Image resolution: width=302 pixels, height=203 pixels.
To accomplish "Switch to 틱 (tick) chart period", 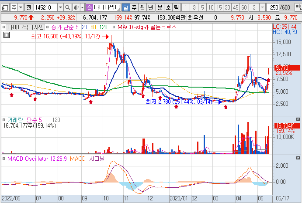I will pyautogui.click(x=176, y=8).
